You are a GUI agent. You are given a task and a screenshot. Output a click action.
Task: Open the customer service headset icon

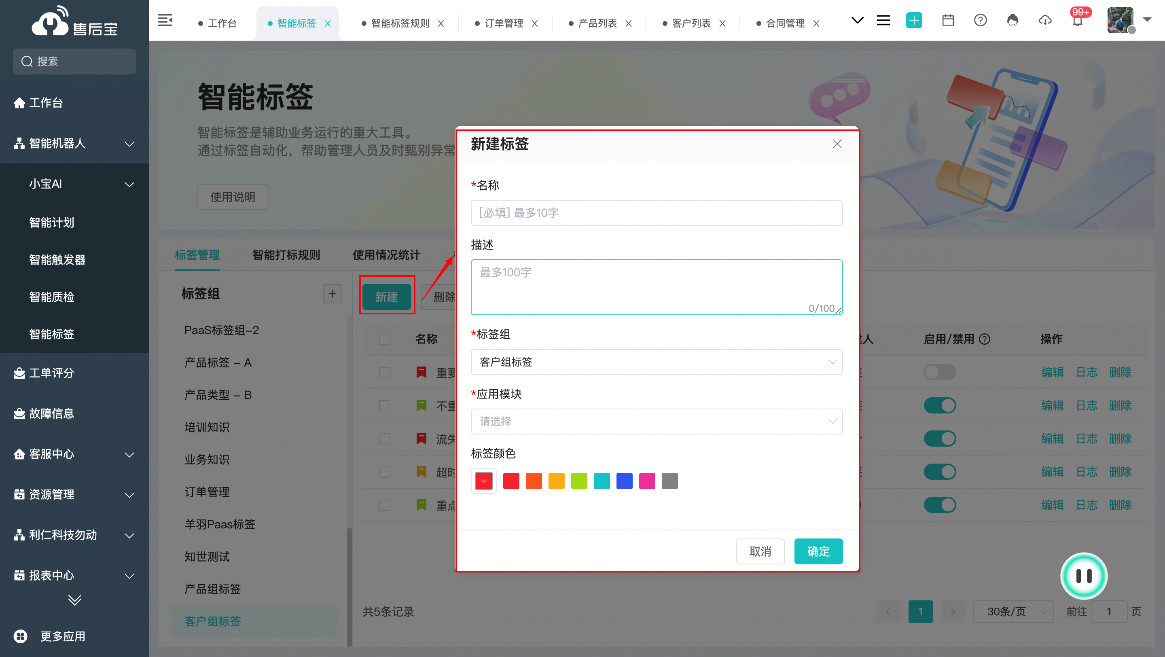pos(1012,20)
